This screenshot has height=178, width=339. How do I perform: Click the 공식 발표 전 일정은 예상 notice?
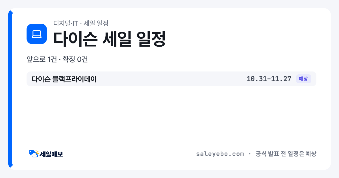tap(286, 154)
